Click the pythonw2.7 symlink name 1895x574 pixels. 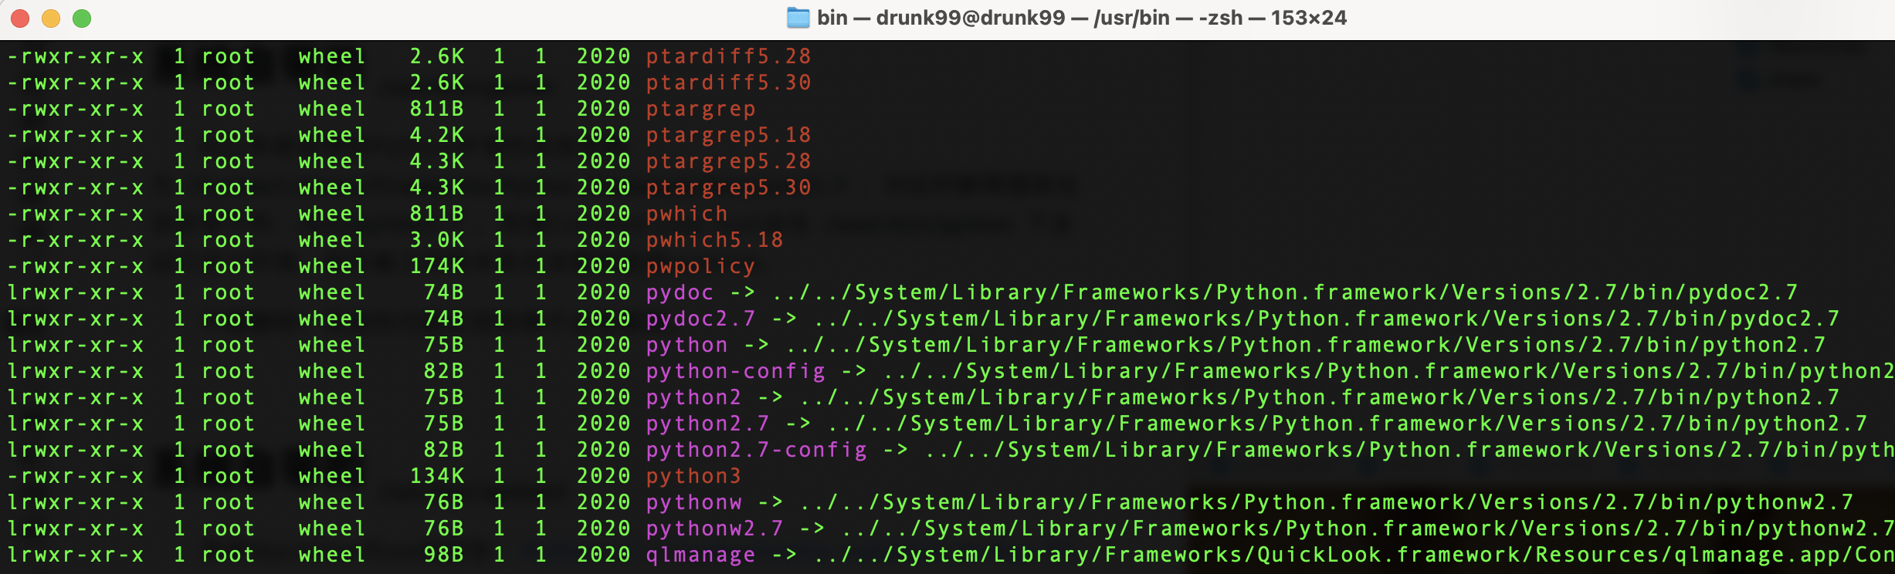tap(714, 528)
